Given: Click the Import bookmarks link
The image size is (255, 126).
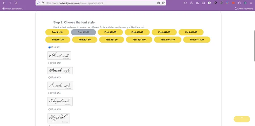Looking at the screenshot, I should click(x=12, y=9).
